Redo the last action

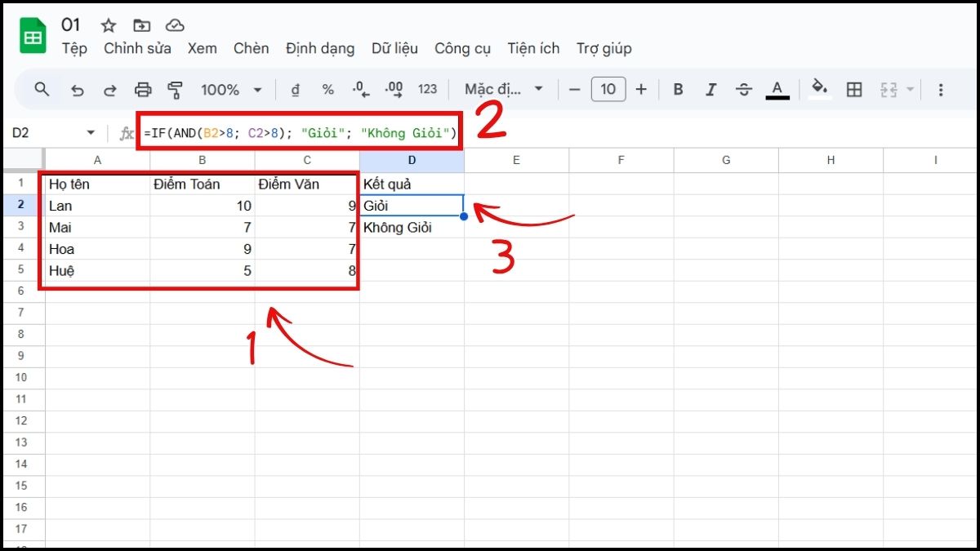109,90
